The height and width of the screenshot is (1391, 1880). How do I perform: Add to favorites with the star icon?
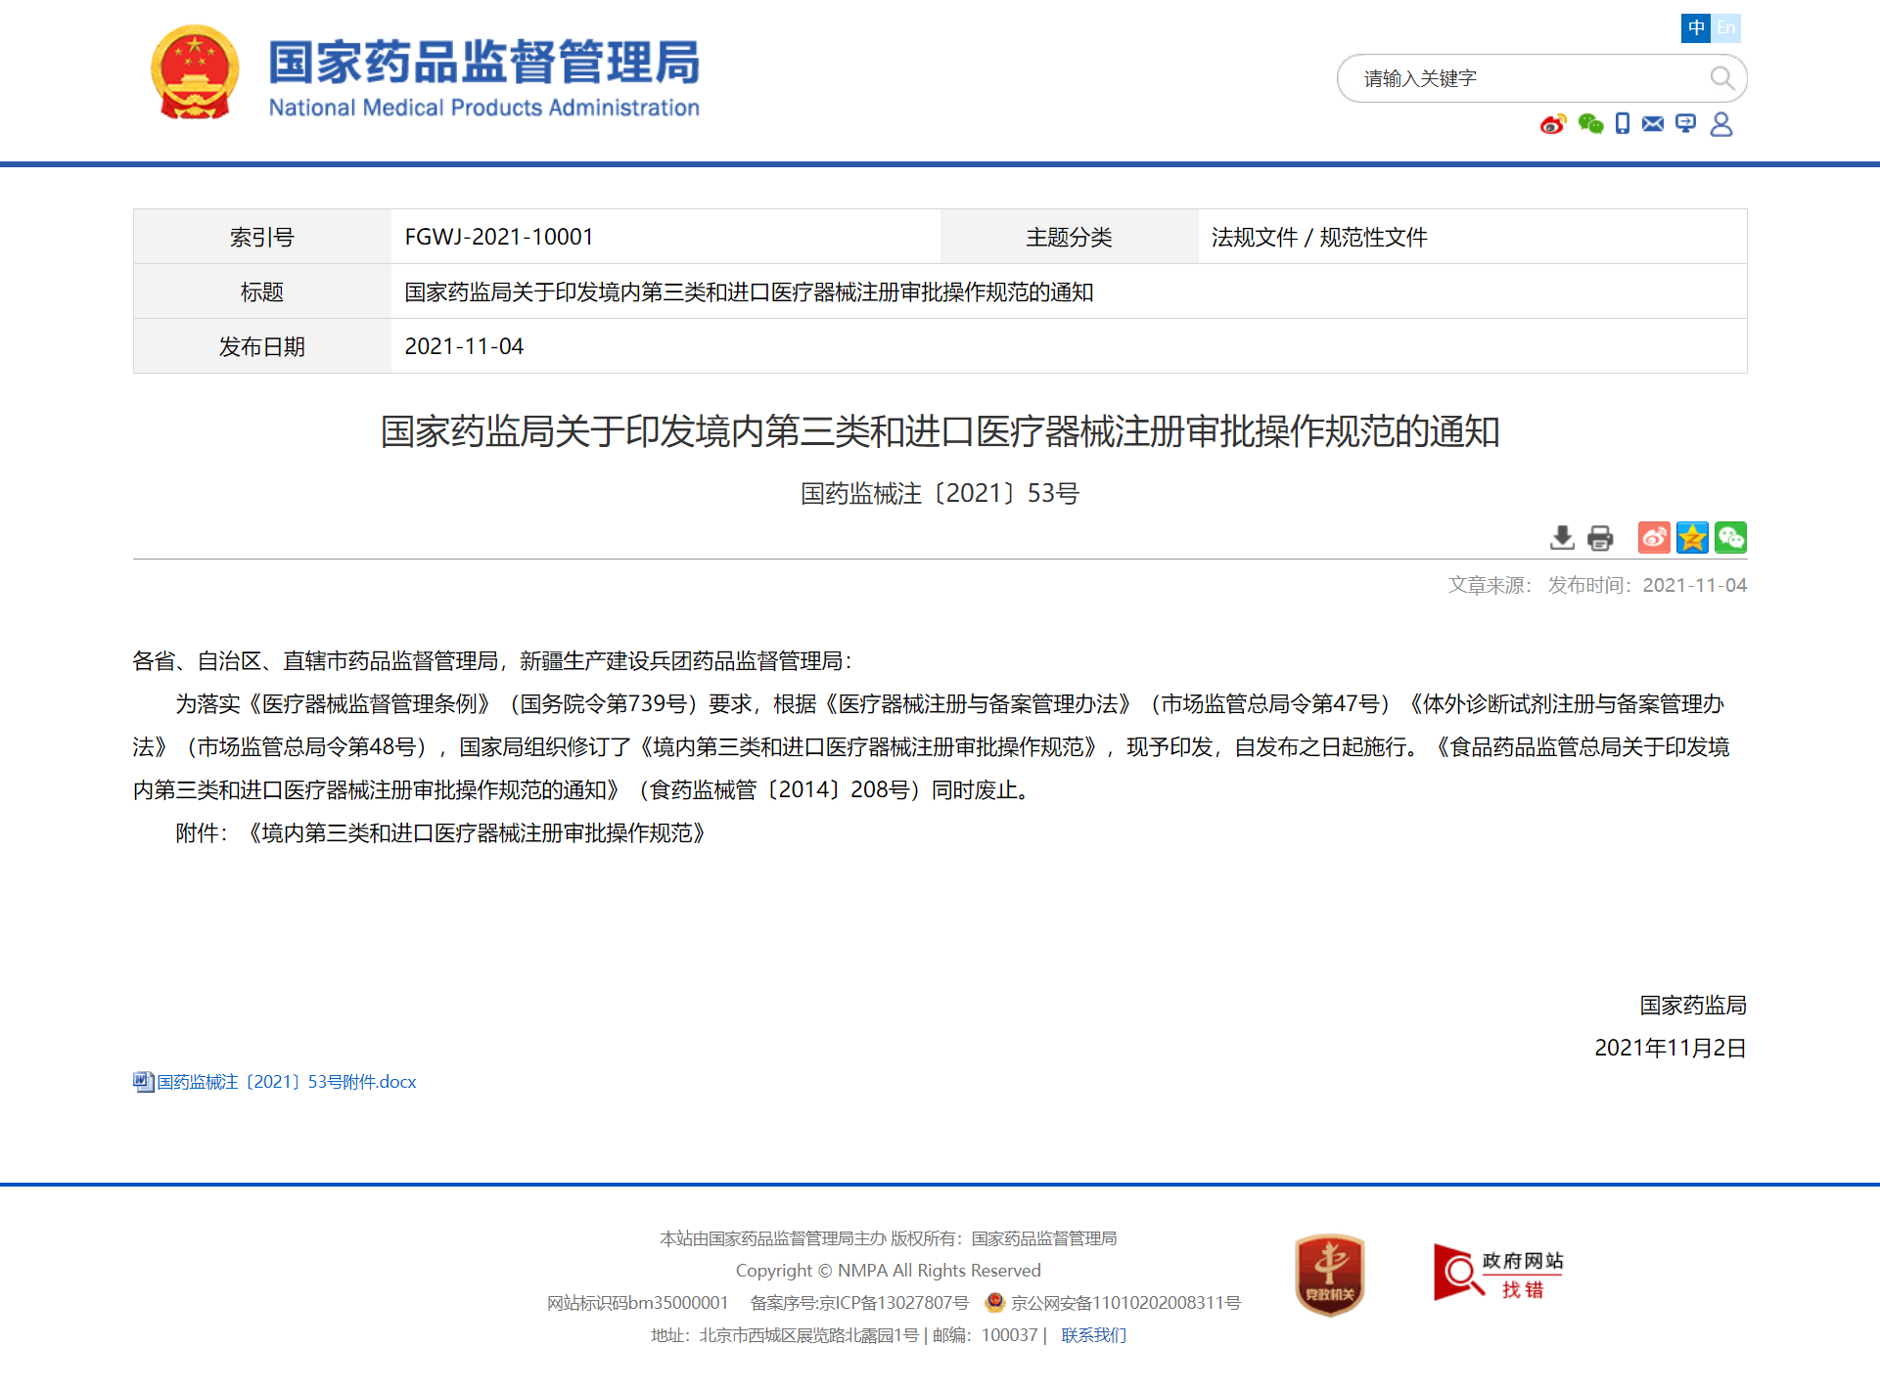pos(1692,538)
